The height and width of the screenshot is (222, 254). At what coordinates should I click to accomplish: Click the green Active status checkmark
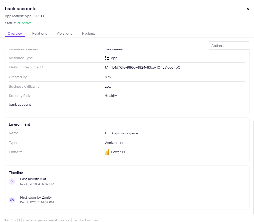tap(19, 23)
